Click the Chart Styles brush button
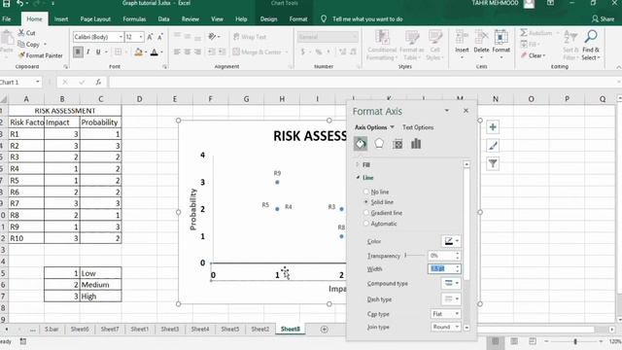The image size is (622, 350). coord(493,146)
